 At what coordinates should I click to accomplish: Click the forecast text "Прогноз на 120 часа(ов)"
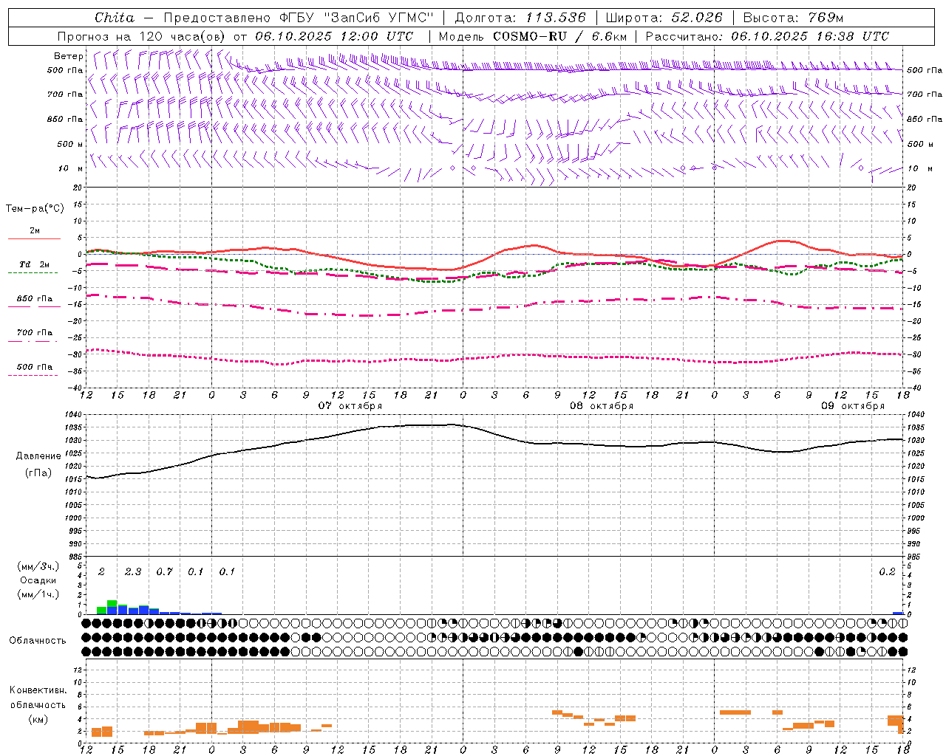coord(142,36)
